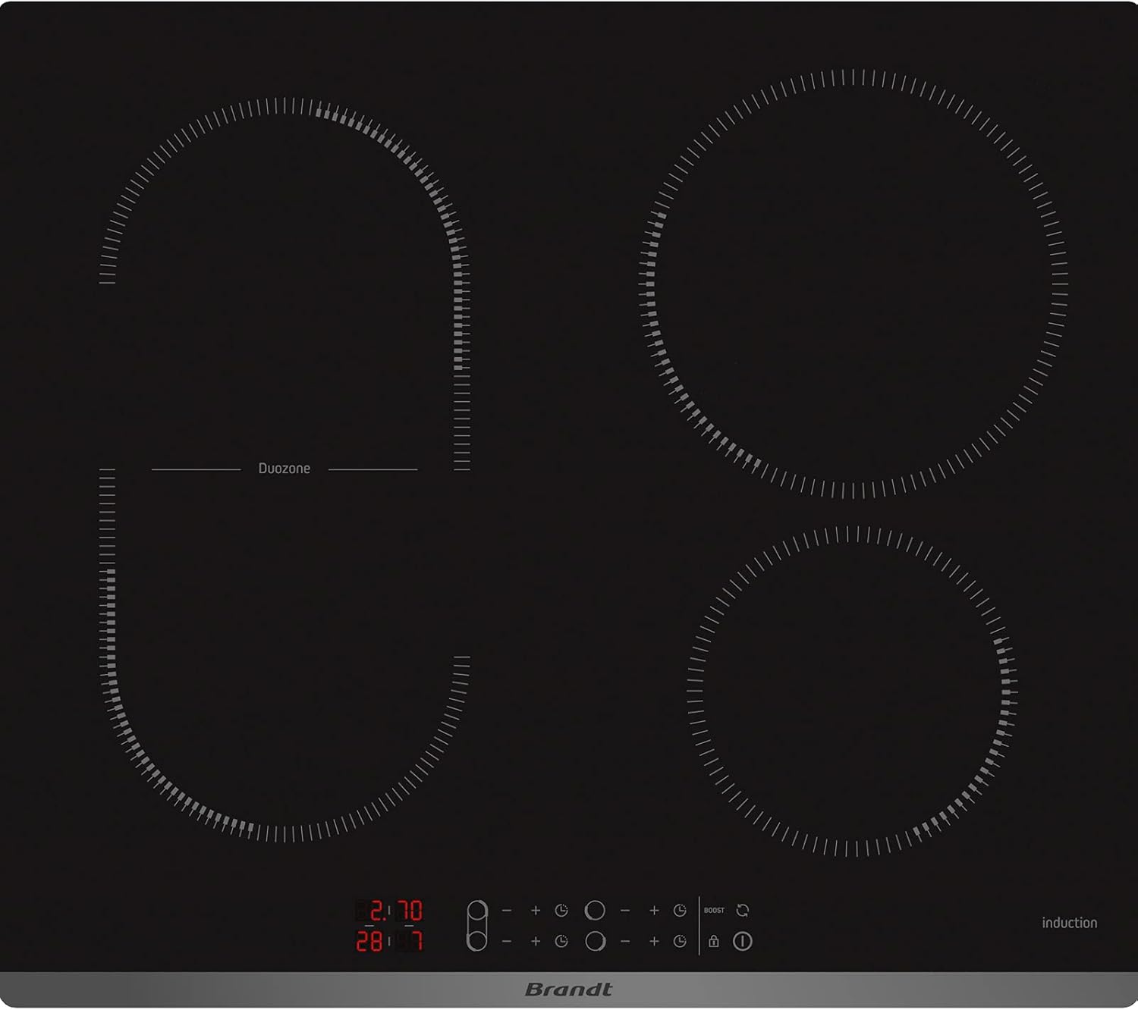Increase the lower Duozone power with plus
Image resolution: width=1138 pixels, height=1010 pixels.
tap(536, 941)
